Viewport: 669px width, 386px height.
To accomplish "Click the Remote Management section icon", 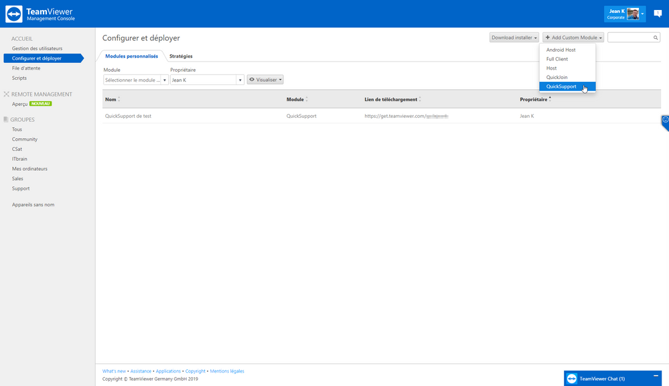I will pos(7,94).
